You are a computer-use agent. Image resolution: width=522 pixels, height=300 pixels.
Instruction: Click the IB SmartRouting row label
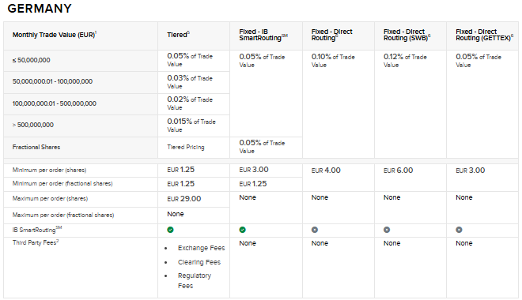(x=37, y=230)
